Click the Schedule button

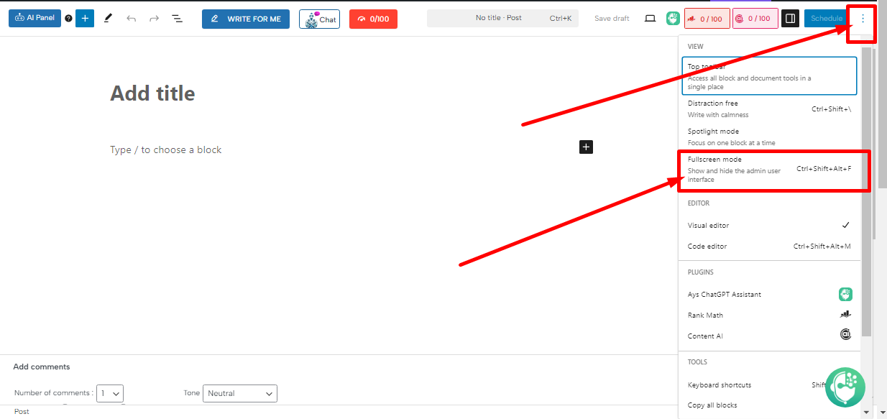(x=826, y=18)
